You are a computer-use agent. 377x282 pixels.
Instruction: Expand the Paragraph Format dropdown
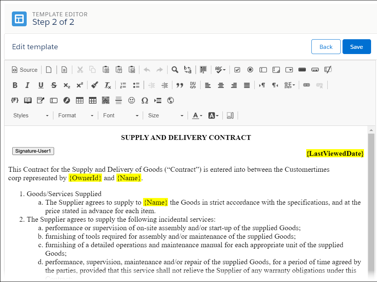75,115
